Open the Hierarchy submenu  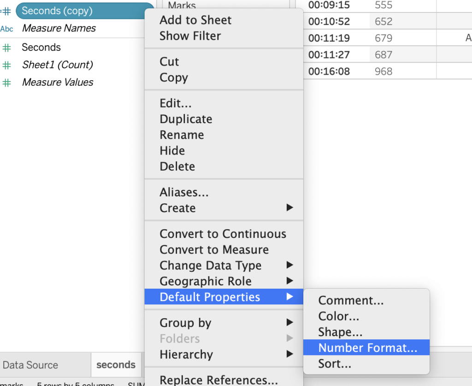[x=289, y=354]
